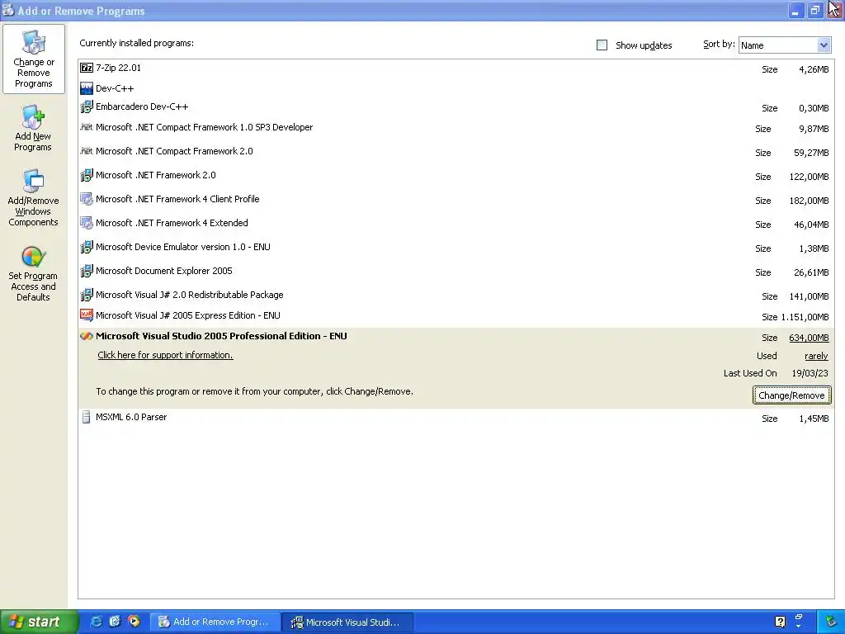Click the Visual Studio 2005 Professional icon

[x=86, y=337]
